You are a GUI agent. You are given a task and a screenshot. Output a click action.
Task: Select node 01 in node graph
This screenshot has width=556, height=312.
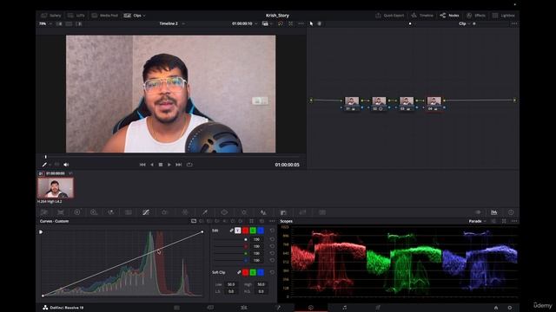point(351,103)
